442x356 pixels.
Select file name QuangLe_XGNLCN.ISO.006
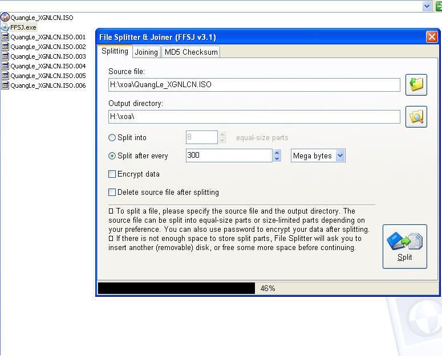click(x=48, y=85)
